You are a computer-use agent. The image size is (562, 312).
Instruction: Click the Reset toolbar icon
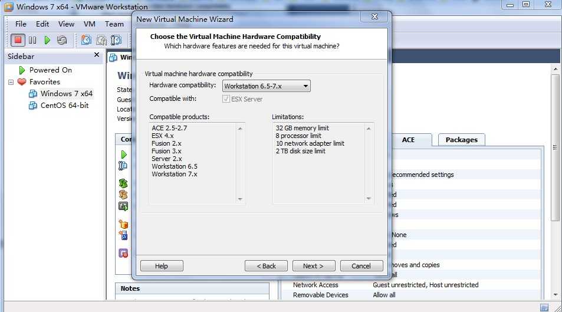[62, 40]
